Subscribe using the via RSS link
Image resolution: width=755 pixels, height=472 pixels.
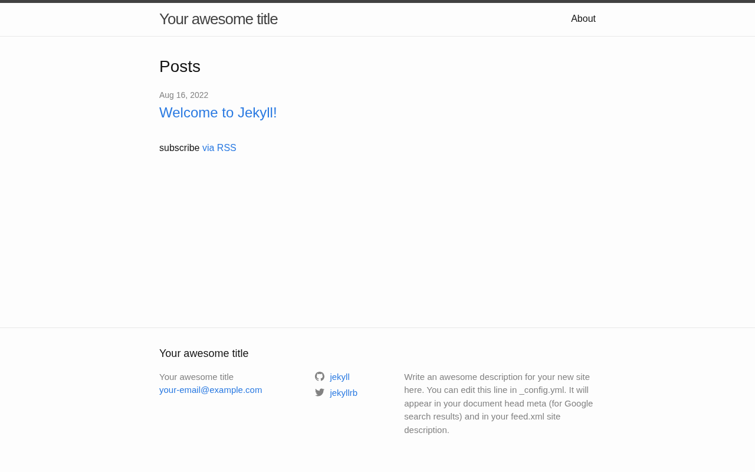(219, 148)
